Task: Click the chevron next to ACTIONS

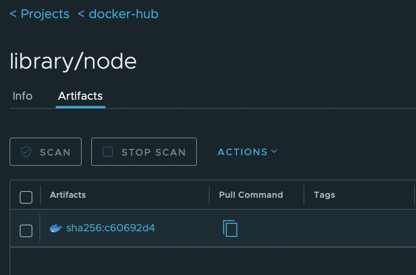Action: [x=275, y=152]
